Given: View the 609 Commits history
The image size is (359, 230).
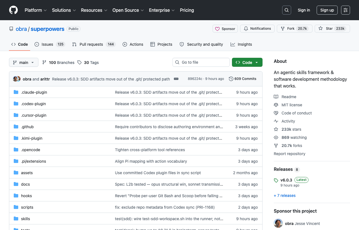Looking at the screenshot, I should click(243, 79).
